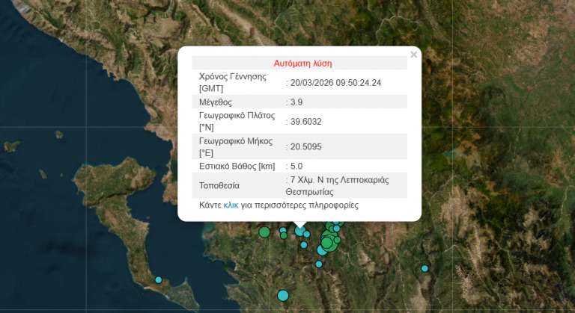Close the earthquake info popup
The width and height of the screenshot is (575, 313).
pos(413,55)
